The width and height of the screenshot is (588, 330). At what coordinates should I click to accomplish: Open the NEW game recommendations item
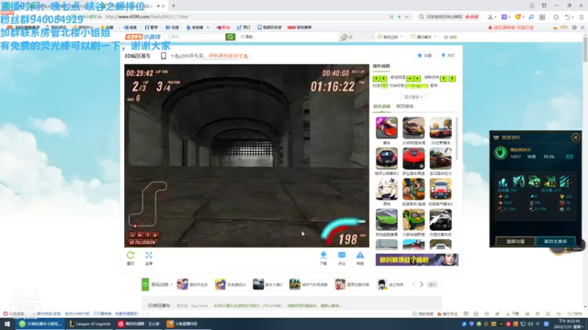coord(299,27)
